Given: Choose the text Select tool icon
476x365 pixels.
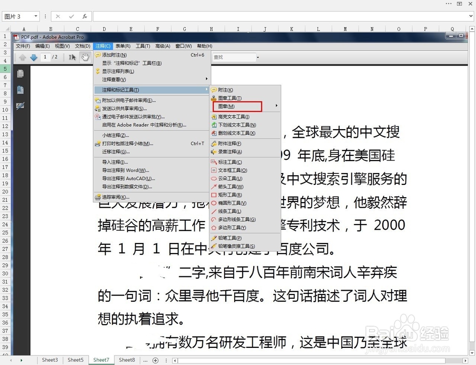Looking at the screenshot, I should 72,57.
